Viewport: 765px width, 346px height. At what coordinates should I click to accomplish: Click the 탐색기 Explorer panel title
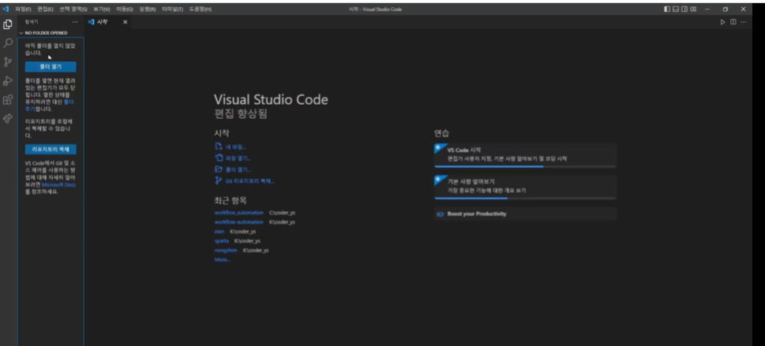[x=32, y=22]
